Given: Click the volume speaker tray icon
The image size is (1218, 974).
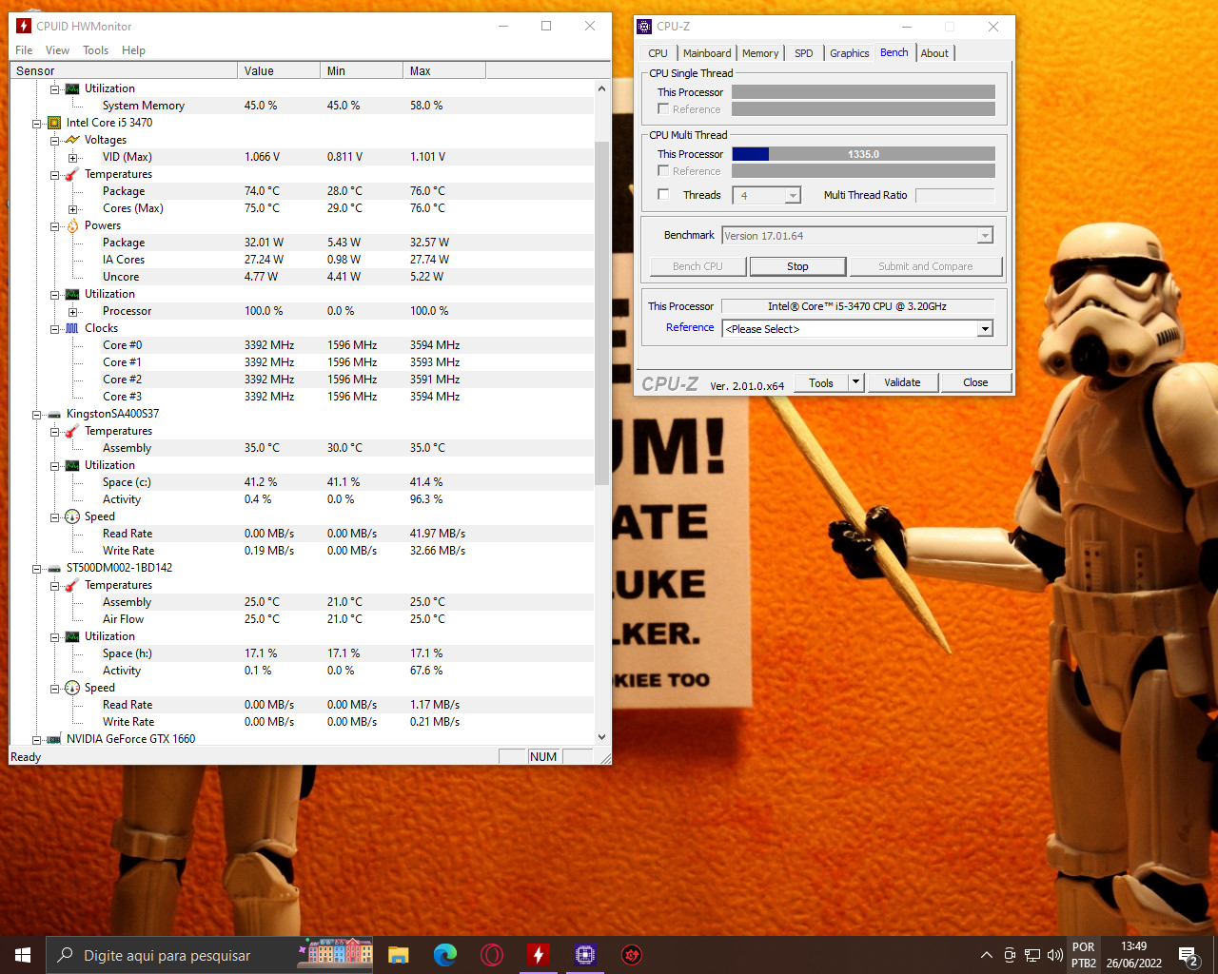Looking at the screenshot, I should click(x=1054, y=955).
